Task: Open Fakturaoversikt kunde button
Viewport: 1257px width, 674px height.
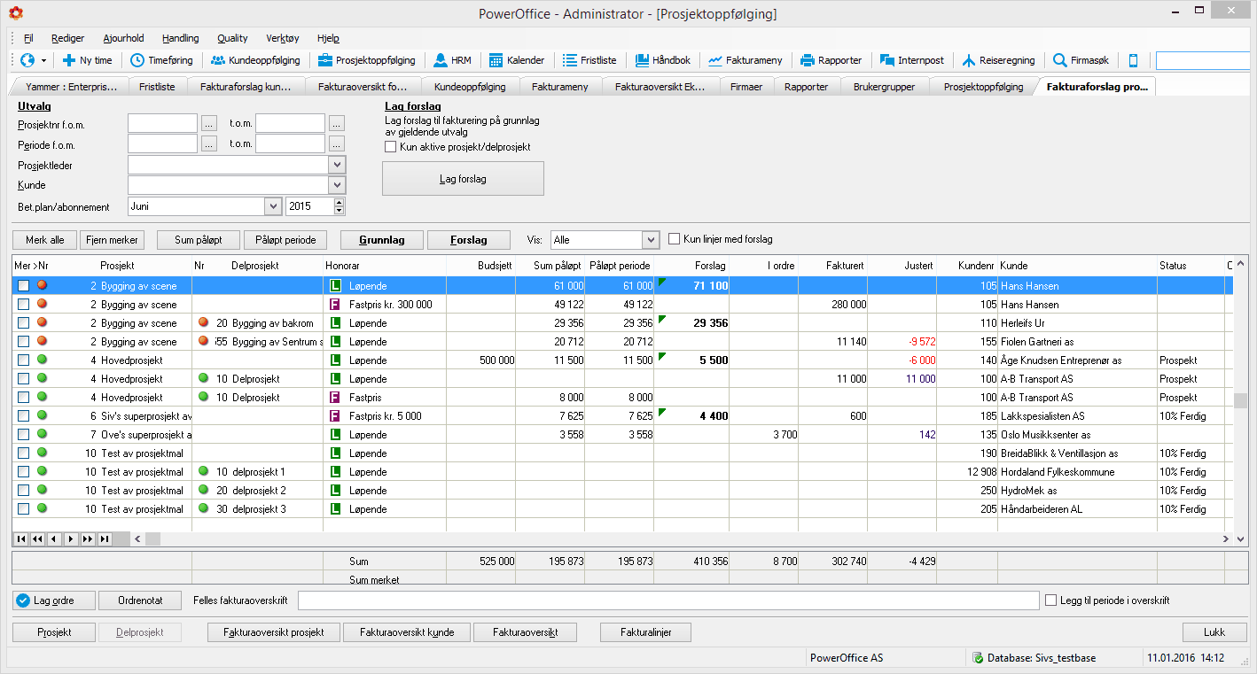Action: [x=407, y=632]
